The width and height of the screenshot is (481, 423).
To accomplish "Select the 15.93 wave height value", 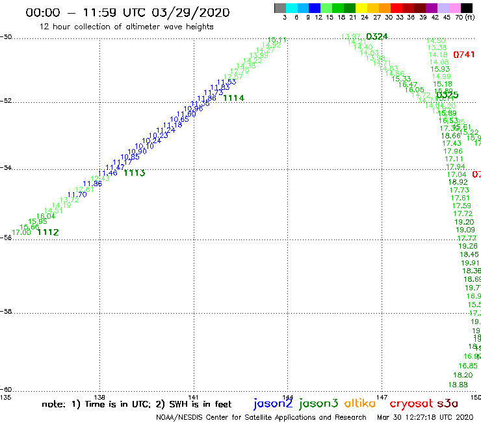I will click(440, 70).
